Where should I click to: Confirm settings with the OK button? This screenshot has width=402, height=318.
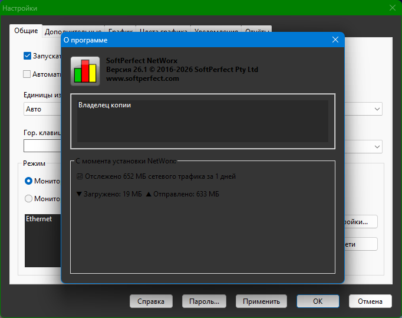tap(318, 301)
